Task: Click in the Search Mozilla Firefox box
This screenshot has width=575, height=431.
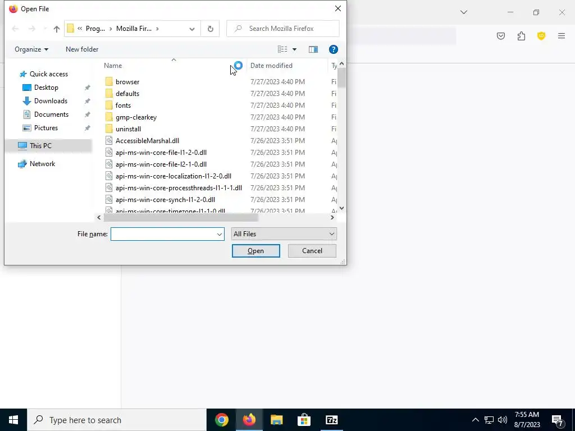Action: (x=283, y=29)
